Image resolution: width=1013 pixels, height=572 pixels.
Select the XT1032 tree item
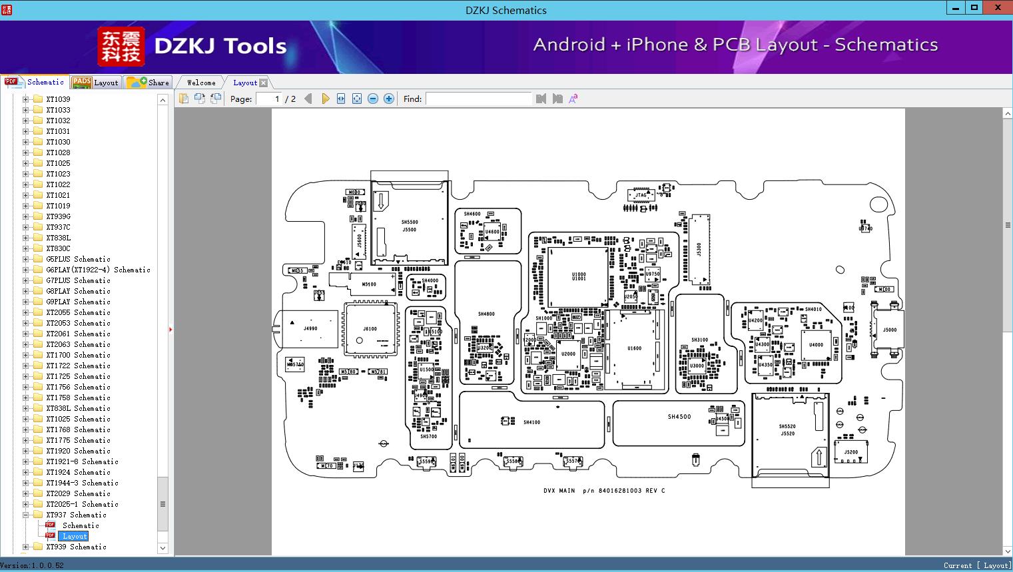58,121
